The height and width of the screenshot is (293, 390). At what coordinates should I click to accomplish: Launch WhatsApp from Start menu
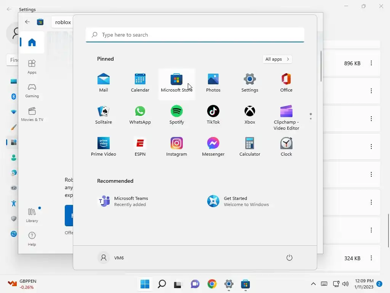(x=140, y=115)
